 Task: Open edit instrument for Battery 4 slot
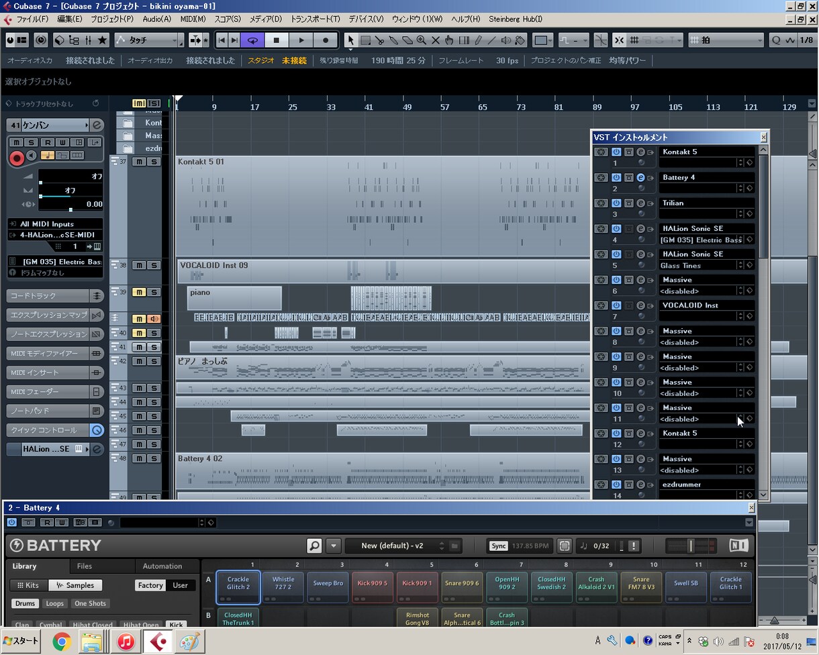coord(640,178)
